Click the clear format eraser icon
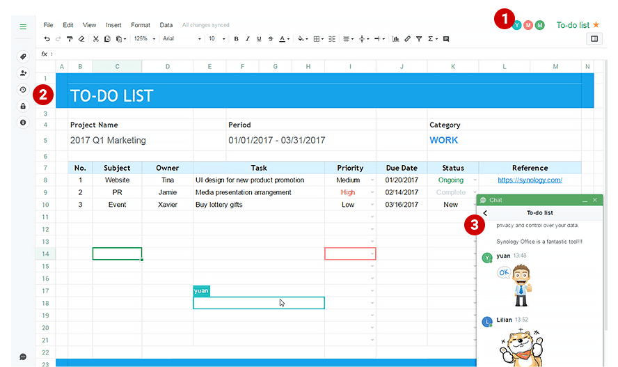Image resolution: width=618 pixels, height=367 pixels. click(81, 38)
